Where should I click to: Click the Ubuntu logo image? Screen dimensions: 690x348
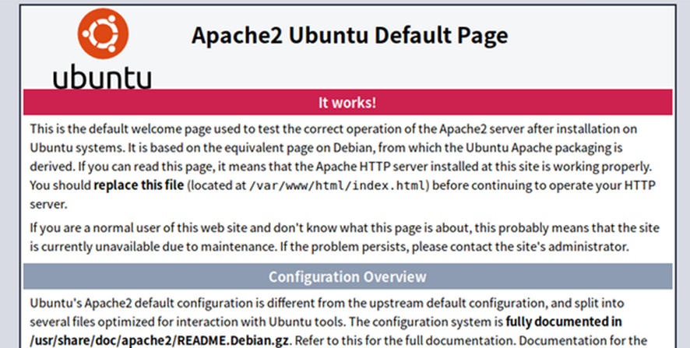[x=103, y=48]
